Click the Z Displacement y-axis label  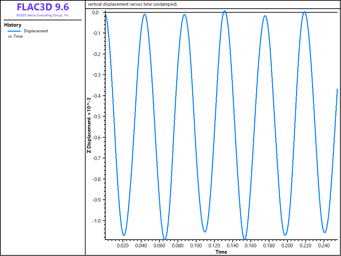coord(89,125)
